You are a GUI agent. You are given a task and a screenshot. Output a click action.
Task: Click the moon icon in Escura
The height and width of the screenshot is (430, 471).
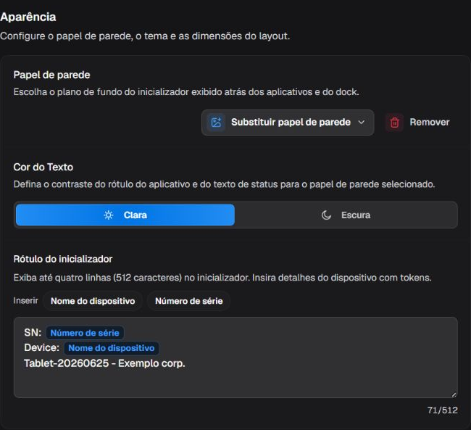[326, 215]
